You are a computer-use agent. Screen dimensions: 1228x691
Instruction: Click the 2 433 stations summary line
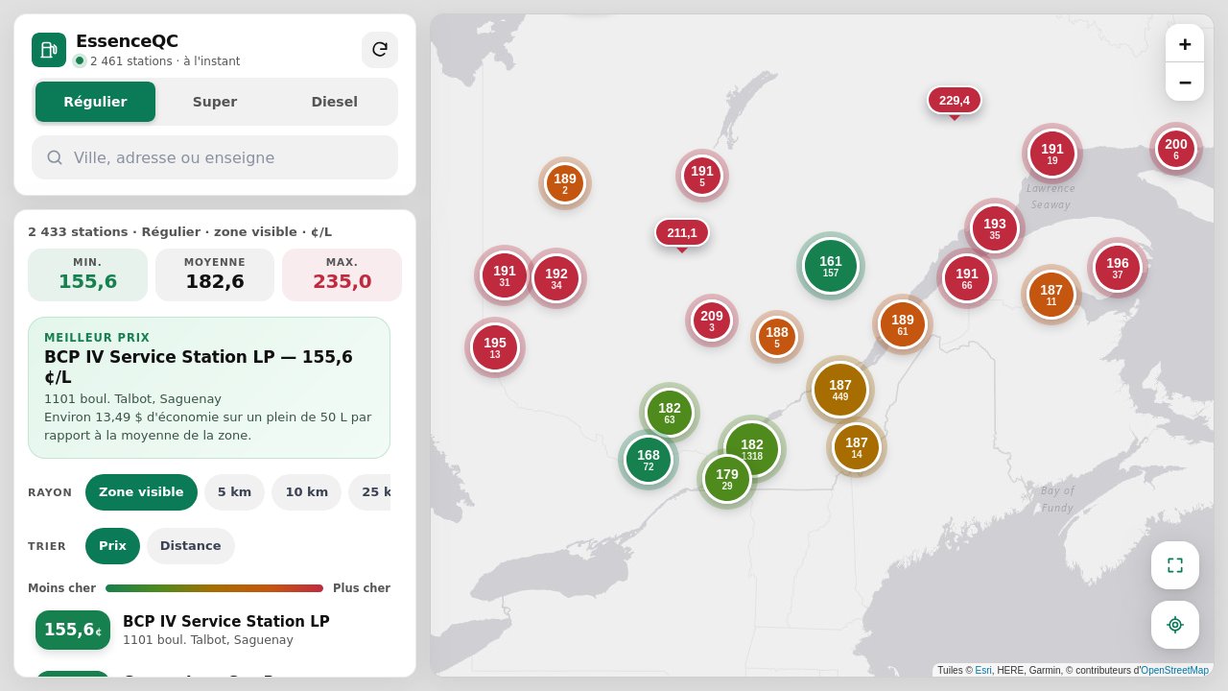180,232
